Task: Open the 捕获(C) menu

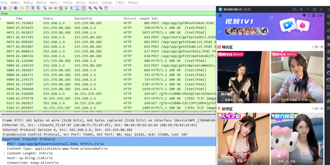Action: pyautogui.click(x=54, y=3)
